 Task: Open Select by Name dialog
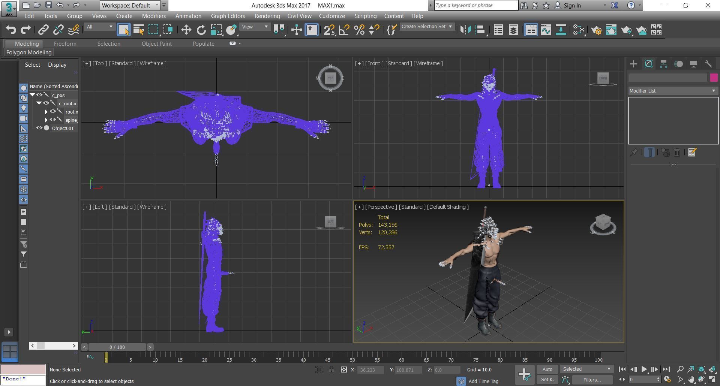point(139,30)
